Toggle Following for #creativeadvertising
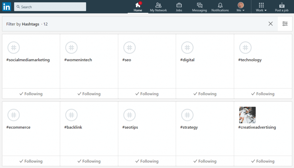 [x=263, y=161]
